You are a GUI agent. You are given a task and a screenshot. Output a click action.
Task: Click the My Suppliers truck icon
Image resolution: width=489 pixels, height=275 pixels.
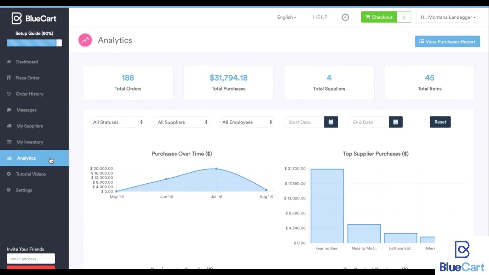point(9,126)
